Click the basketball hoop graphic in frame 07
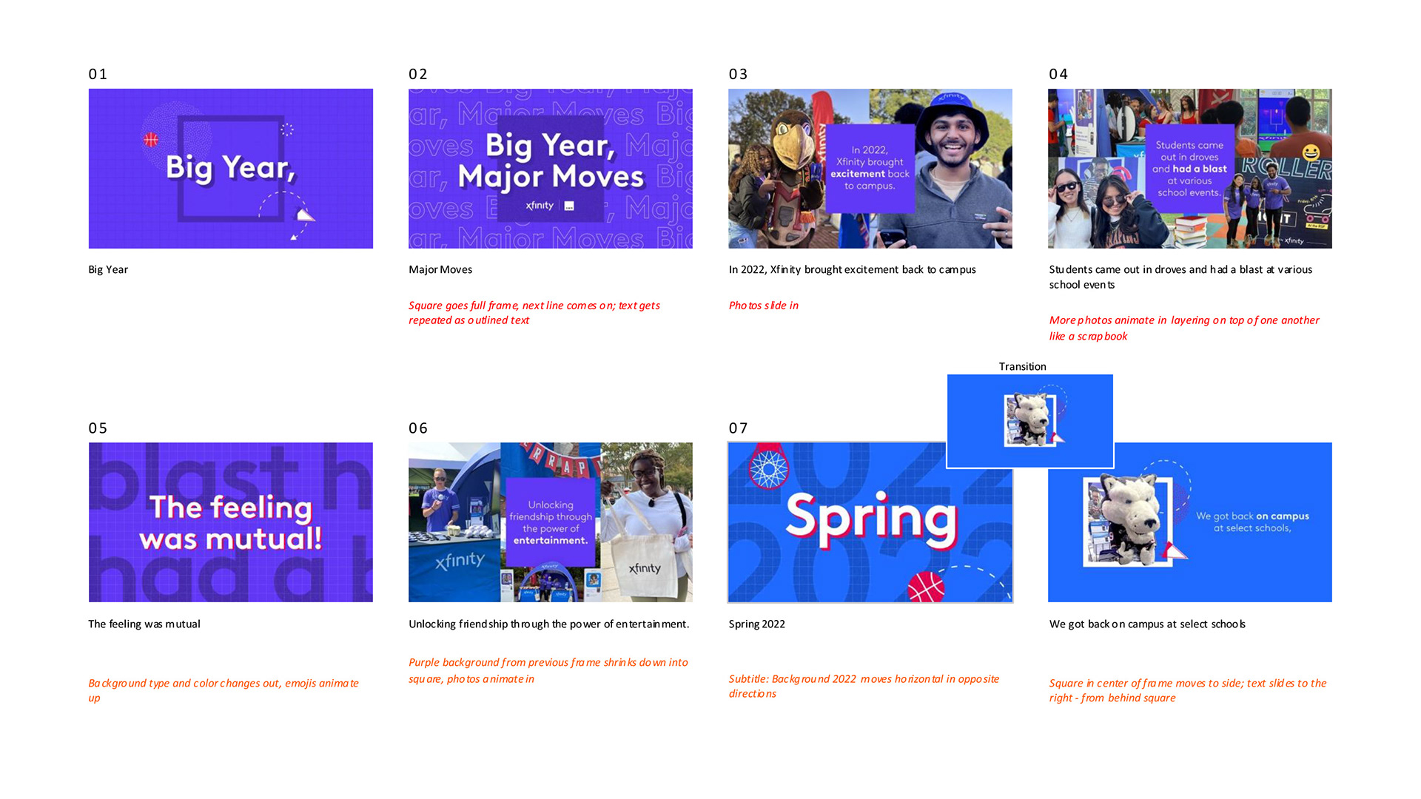This screenshot has height=799, width=1421. click(768, 466)
